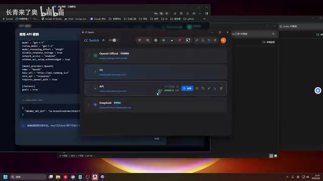Viewport: 323px width, 181px height.
Task: Open the Stitch Design bookmark in browser
Action: (76, 19)
